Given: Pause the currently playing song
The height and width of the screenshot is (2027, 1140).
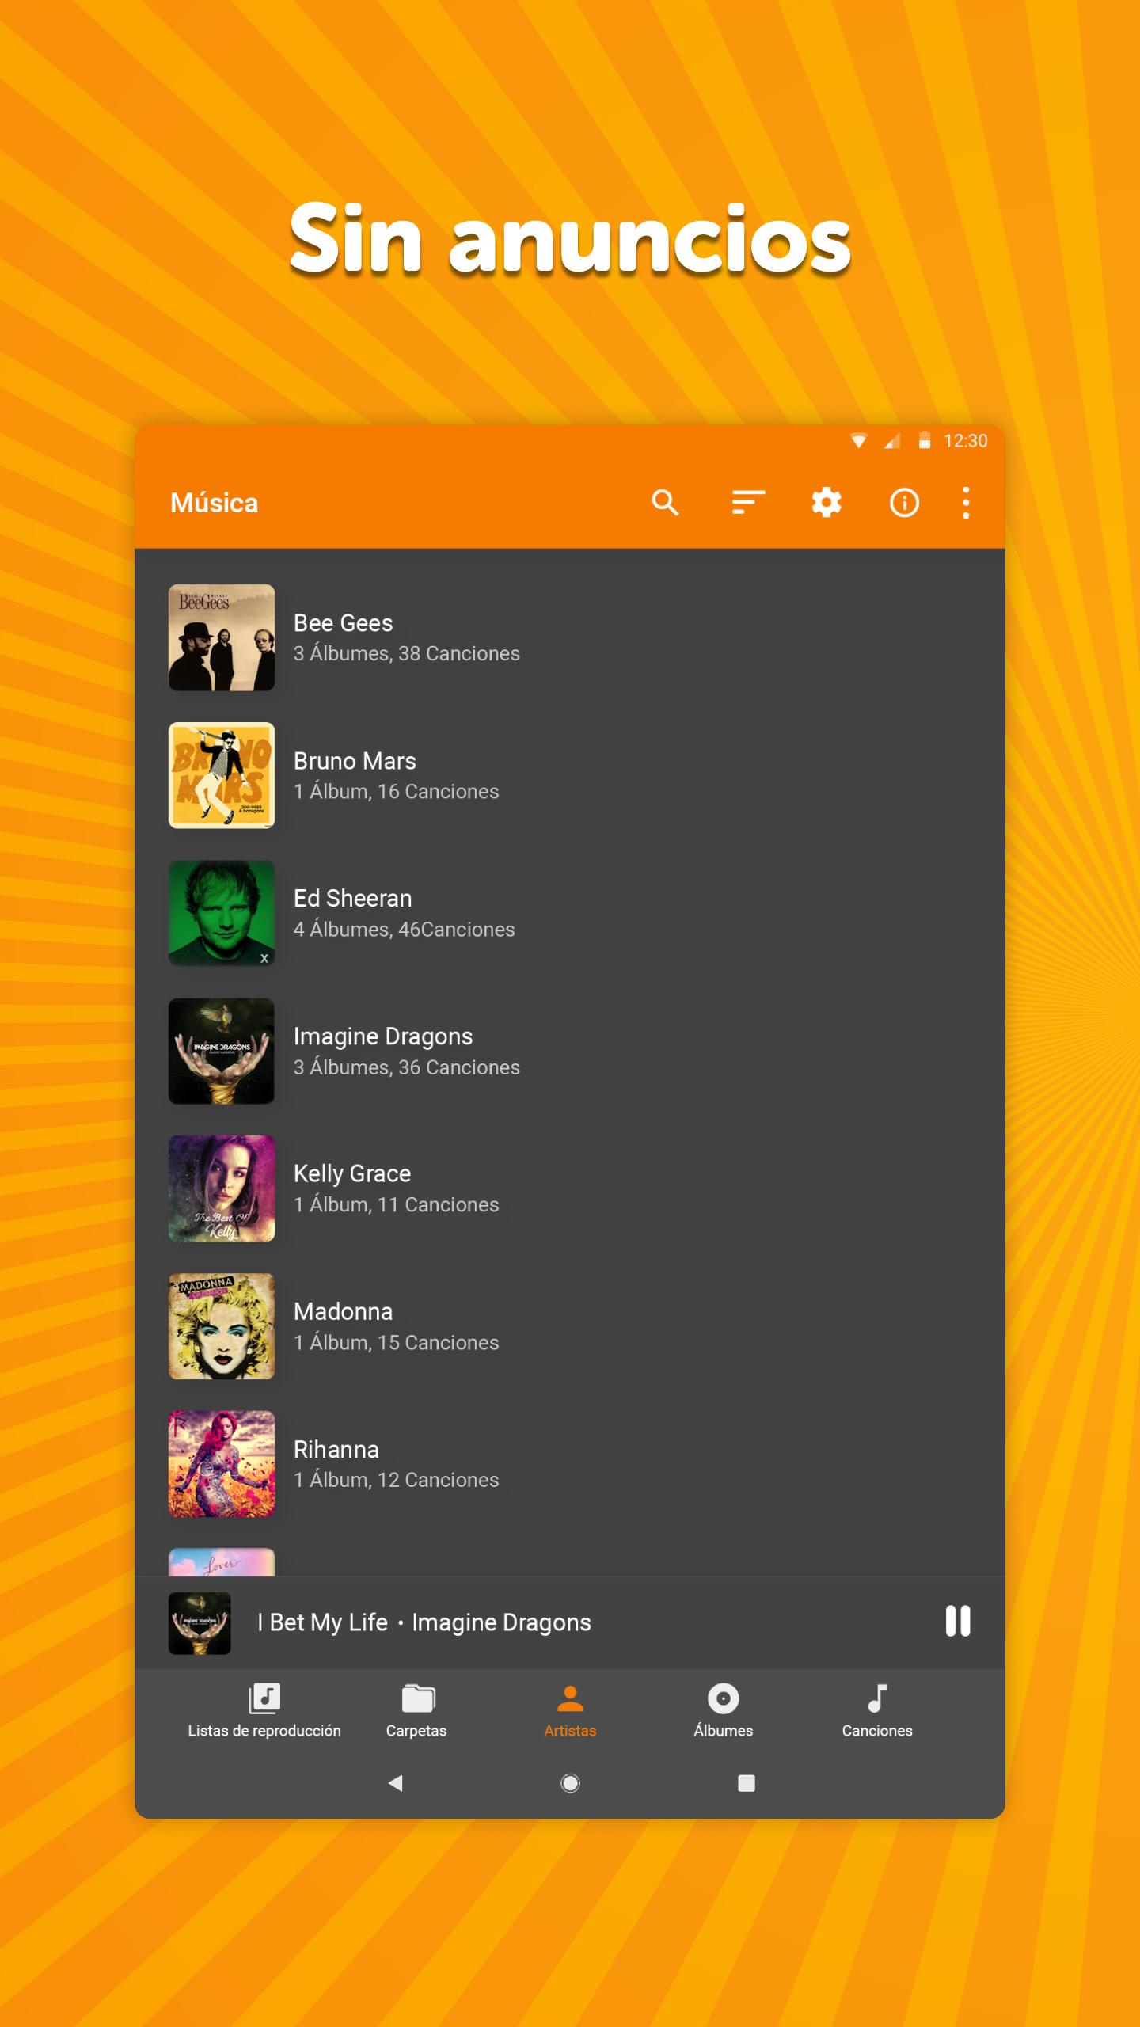Looking at the screenshot, I should pyautogui.click(x=957, y=1622).
